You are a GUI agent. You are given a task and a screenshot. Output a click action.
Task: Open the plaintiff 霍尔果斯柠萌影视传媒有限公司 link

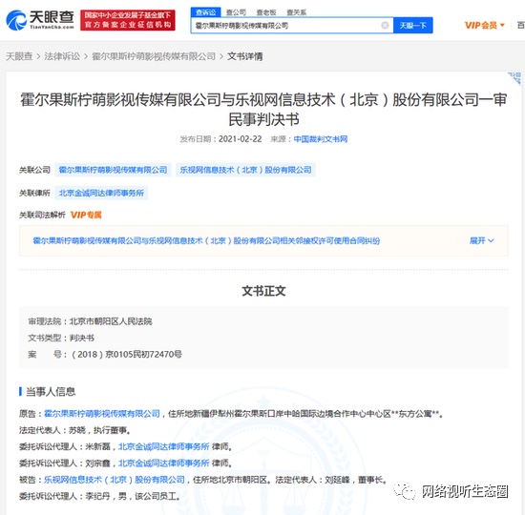coord(102,414)
